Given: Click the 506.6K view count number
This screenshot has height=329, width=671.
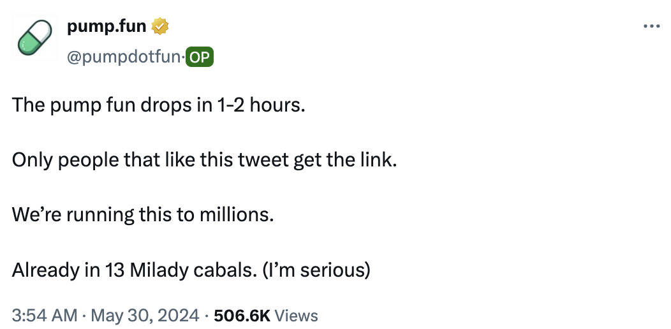Looking at the screenshot, I should point(242,315).
